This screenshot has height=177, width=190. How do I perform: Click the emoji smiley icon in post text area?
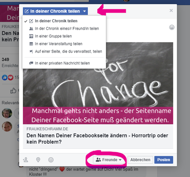click(172, 27)
